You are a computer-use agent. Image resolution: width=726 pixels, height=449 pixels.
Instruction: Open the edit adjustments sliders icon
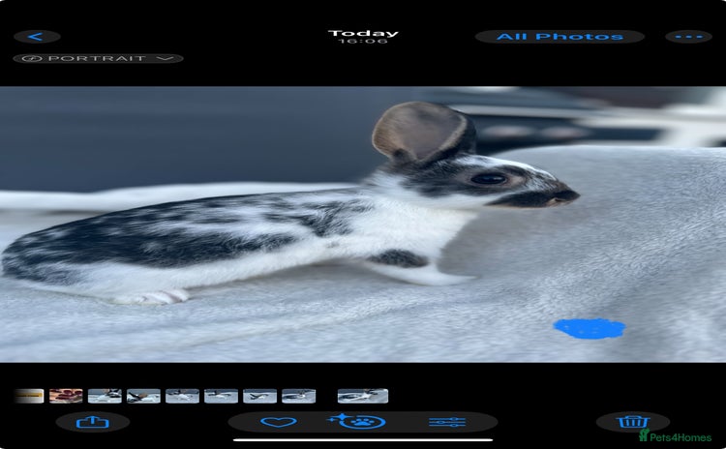(x=447, y=422)
